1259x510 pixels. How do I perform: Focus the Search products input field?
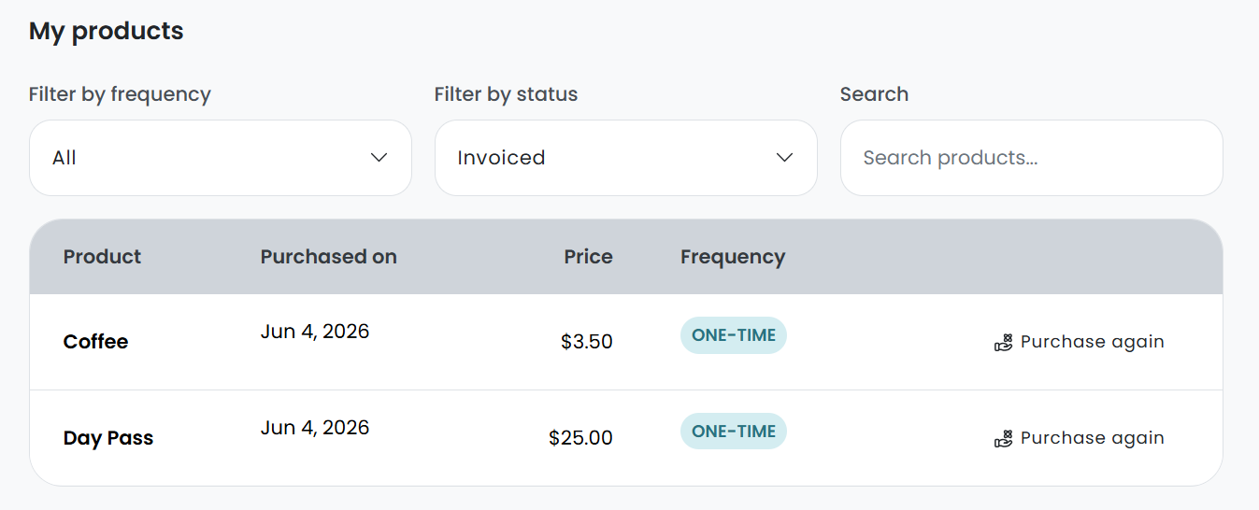(x=1032, y=158)
